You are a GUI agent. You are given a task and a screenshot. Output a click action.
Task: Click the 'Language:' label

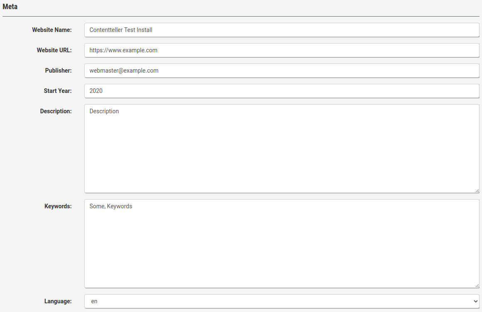(58, 301)
